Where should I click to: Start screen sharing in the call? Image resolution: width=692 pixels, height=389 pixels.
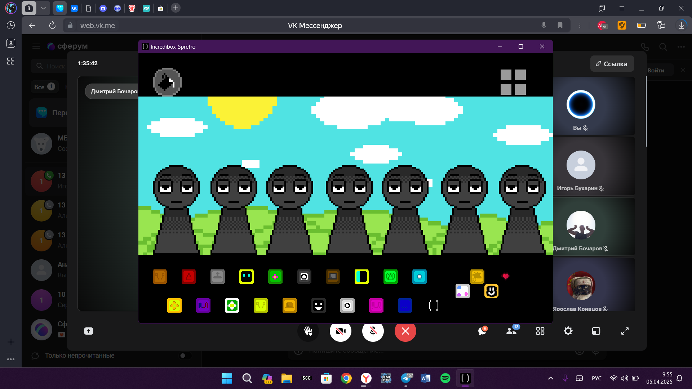[x=89, y=331]
